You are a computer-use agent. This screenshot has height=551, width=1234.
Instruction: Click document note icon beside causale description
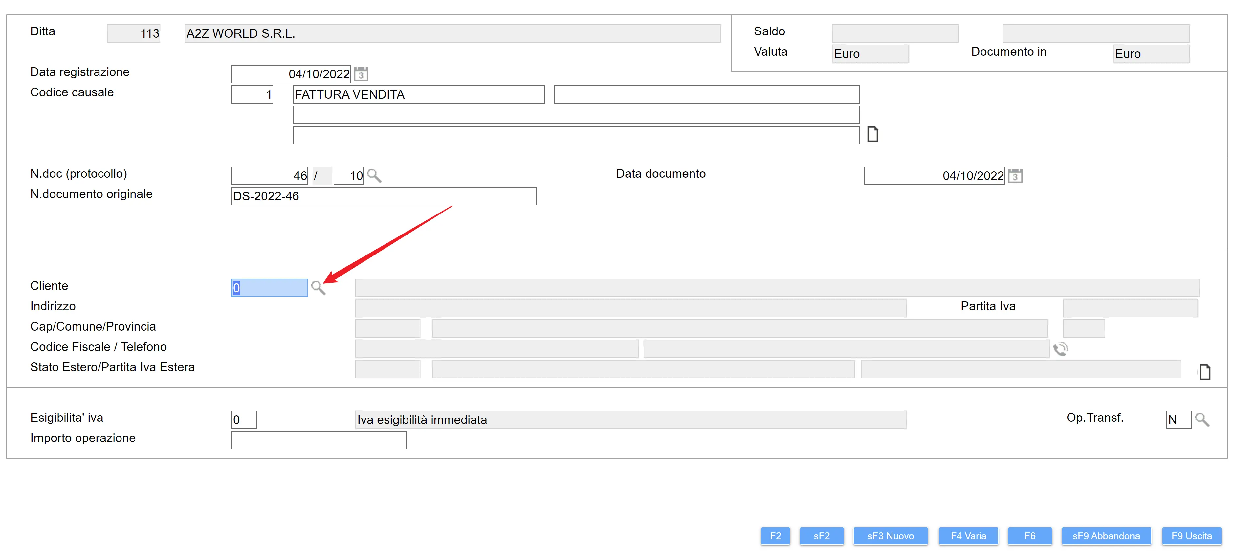click(x=872, y=134)
